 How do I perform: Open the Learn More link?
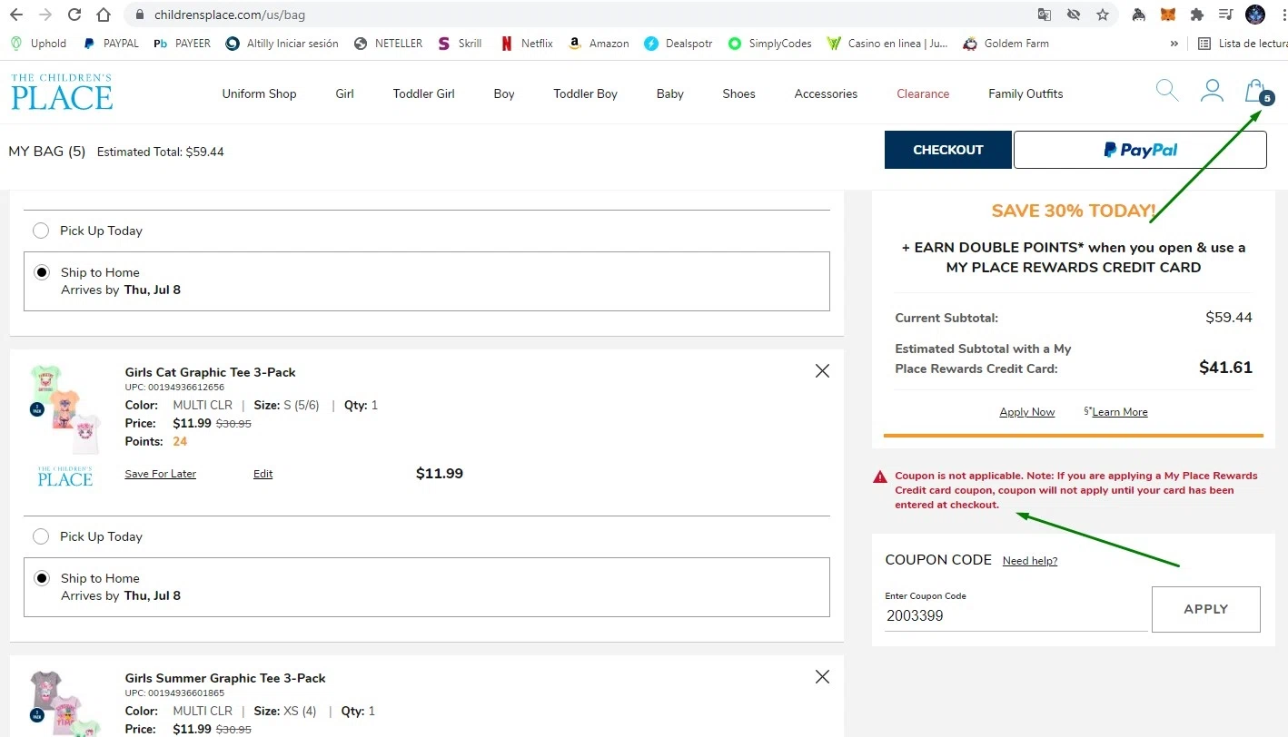coord(1119,412)
